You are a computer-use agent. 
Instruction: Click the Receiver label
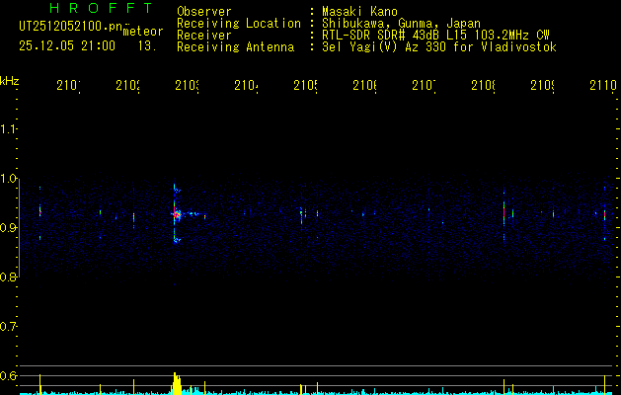(204, 36)
